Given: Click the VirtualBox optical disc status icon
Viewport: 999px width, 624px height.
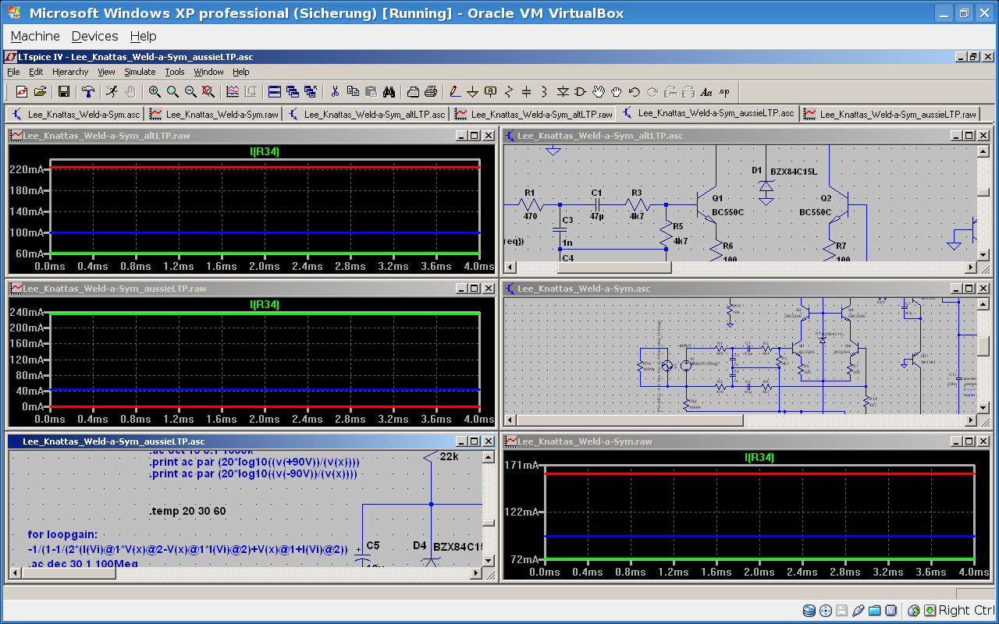Looking at the screenshot, I should 826,610.
